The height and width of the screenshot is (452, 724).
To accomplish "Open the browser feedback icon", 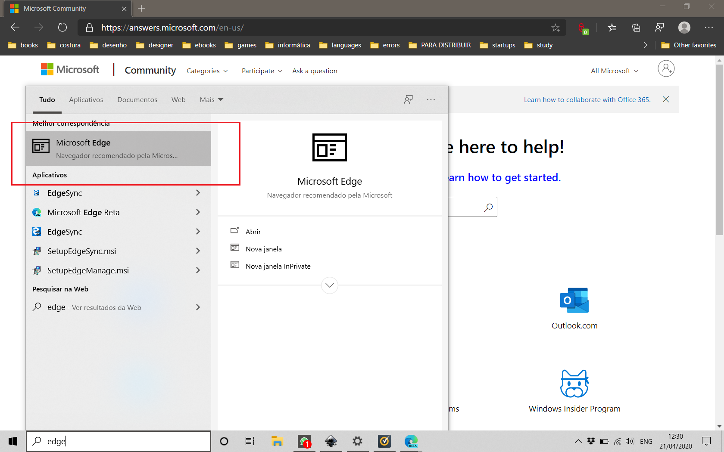I will pyautogui.click(x=660, y=28).
